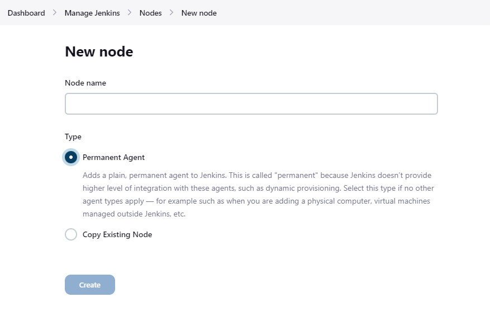490x311 pixels.
Task: Select the Permanent Agent radio button
Action: [x=71, y=157]
